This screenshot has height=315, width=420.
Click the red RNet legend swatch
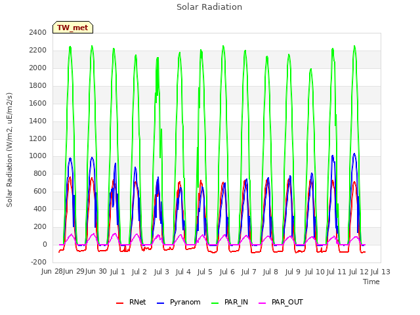(x=119, y=303)
